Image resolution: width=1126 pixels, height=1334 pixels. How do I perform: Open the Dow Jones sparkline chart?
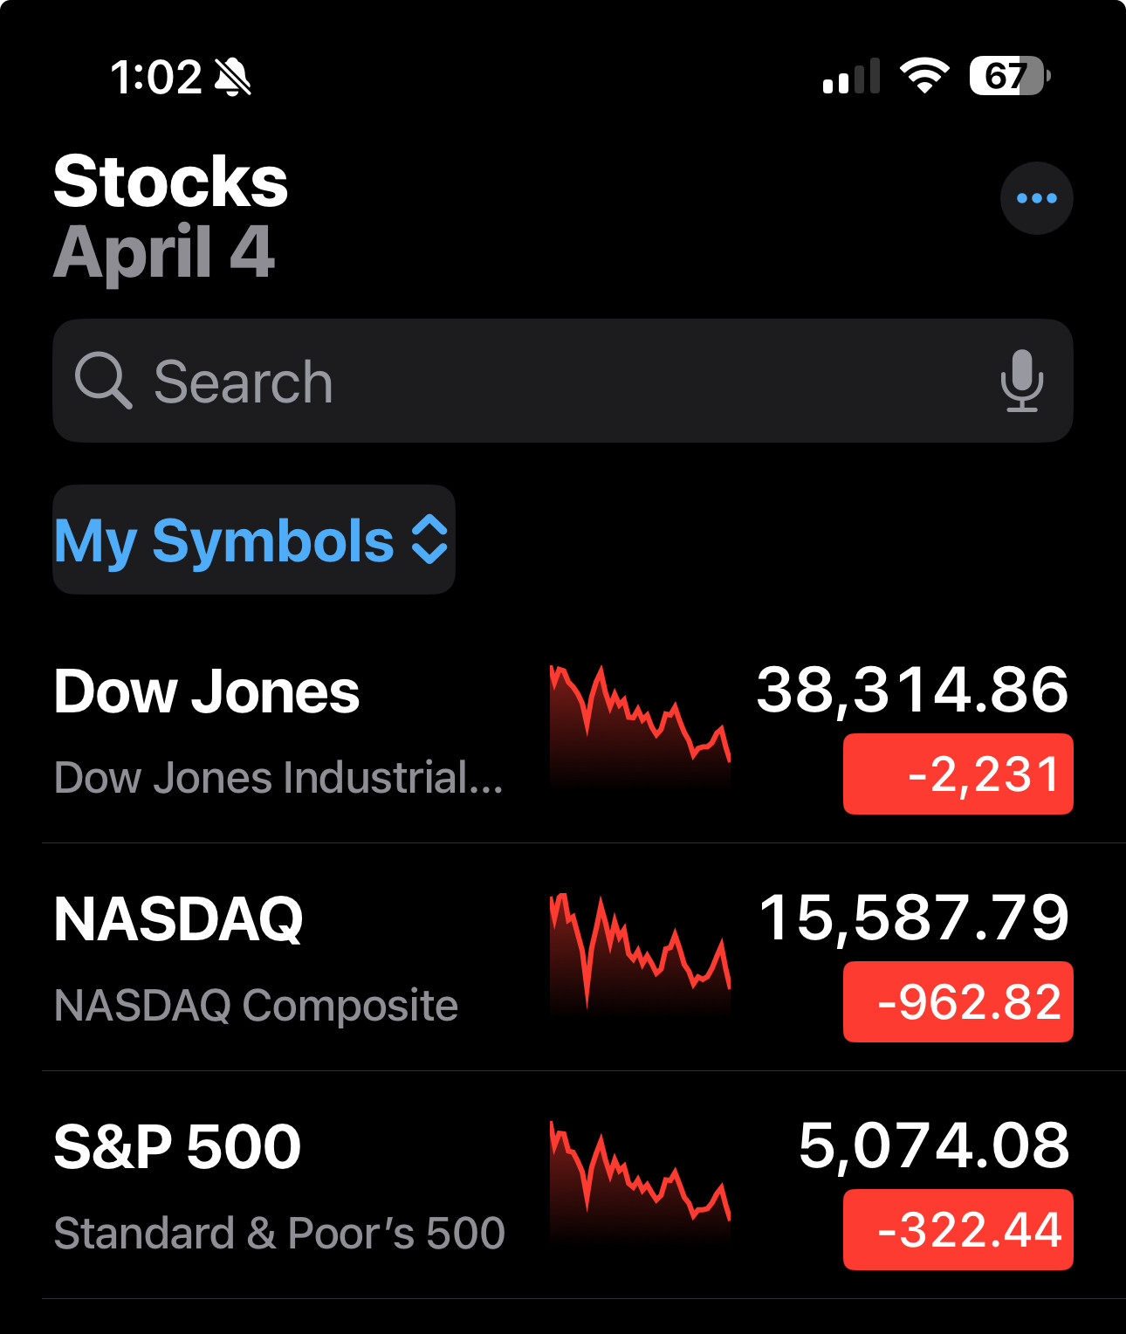coord(640,728)
